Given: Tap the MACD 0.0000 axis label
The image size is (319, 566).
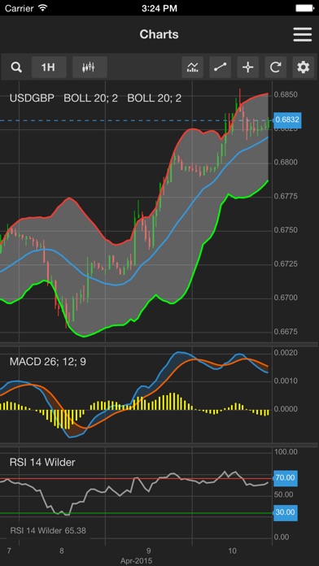Looking at the screenshot, I should click(286, 409).
